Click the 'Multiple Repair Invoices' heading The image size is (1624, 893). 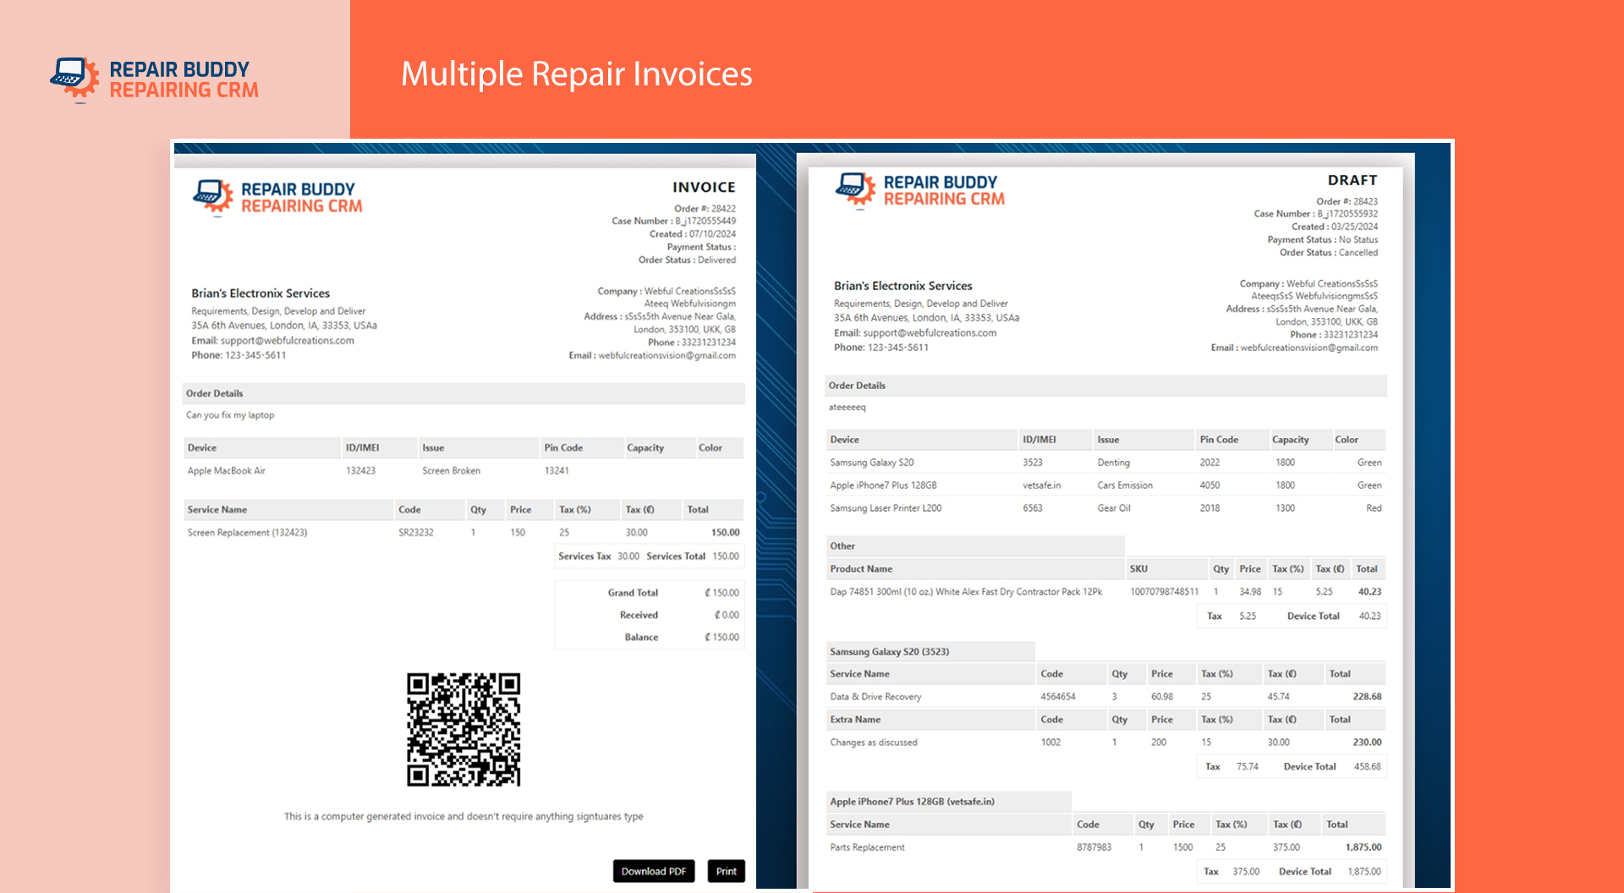click(x=576, y=74)
